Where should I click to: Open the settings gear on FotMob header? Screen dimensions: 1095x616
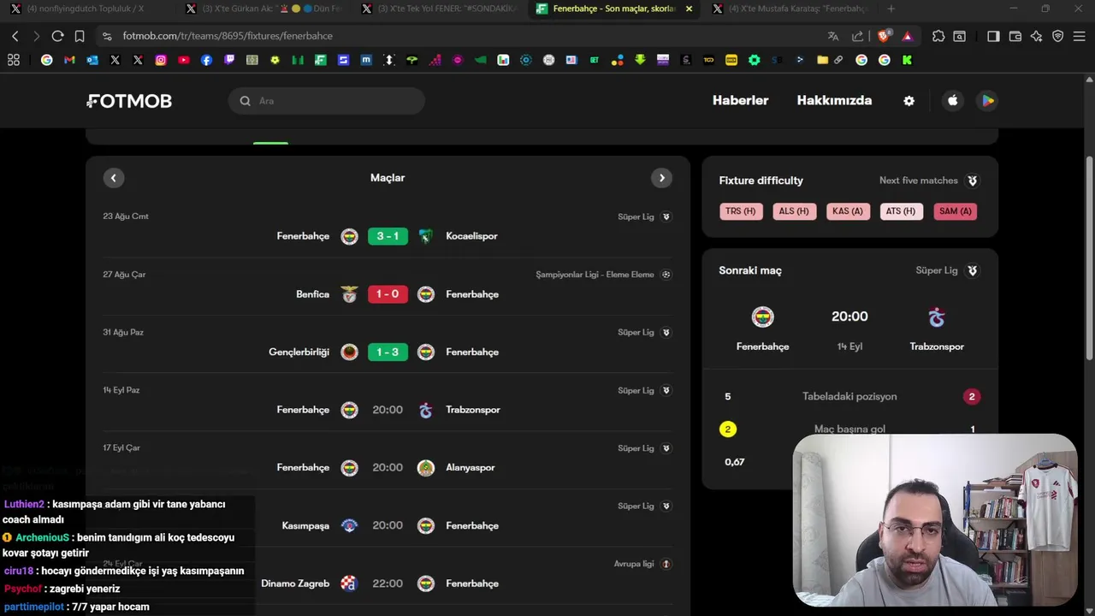click(909, 101)
